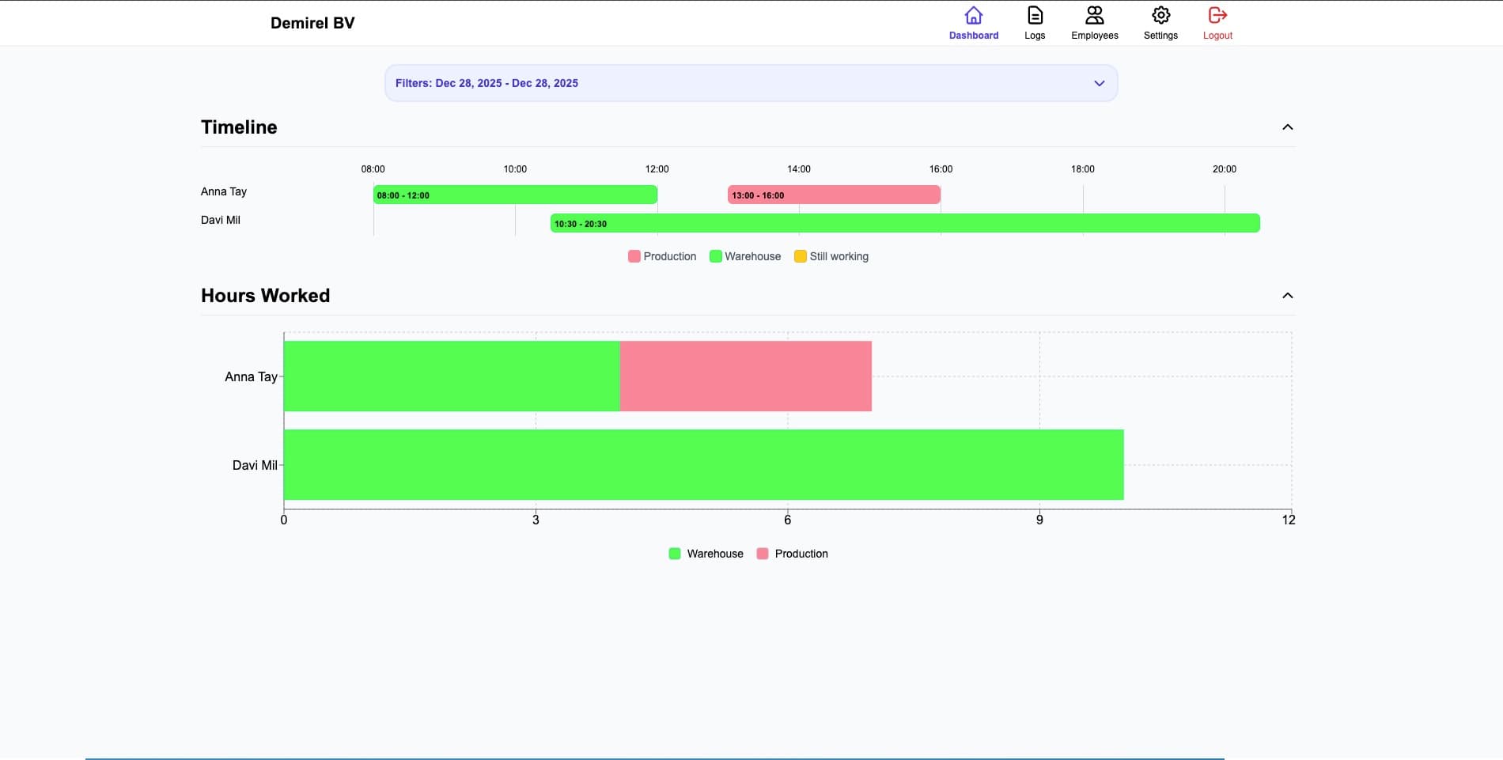Select Anna Tay's 08:00 - 12:00 shift bar

click(x=514, y=194)
